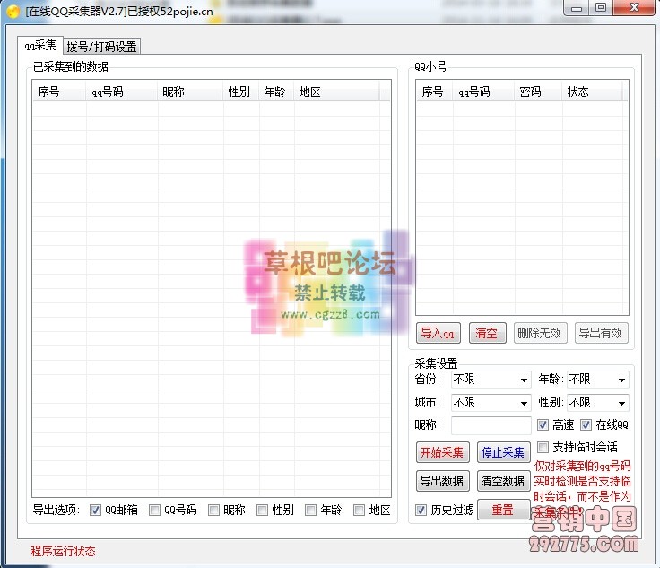Stop collecting with 停止采集 button
The height and width of the screenshot is (568, 660).
point(503,452)
